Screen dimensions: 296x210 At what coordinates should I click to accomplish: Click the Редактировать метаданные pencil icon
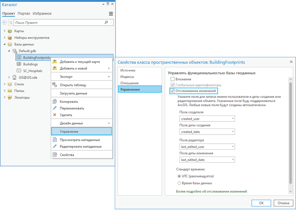55,146
